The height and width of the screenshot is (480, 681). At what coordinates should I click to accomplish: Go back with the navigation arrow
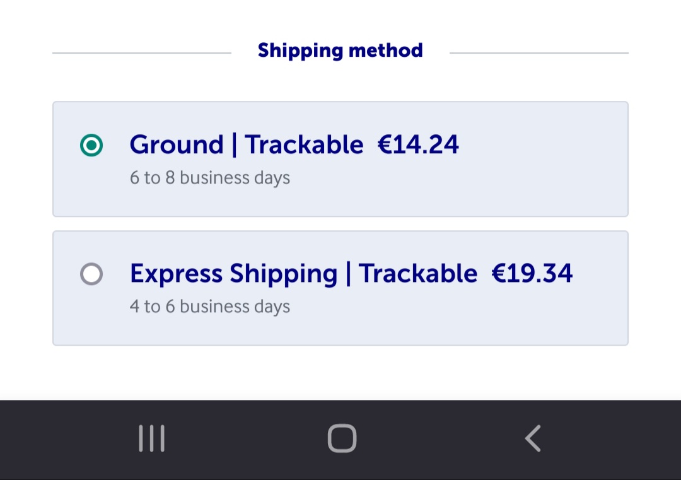(x=533, y=438)
